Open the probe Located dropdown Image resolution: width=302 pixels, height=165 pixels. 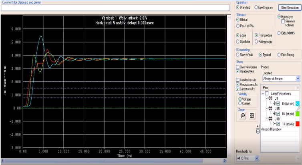coord(298,78)
